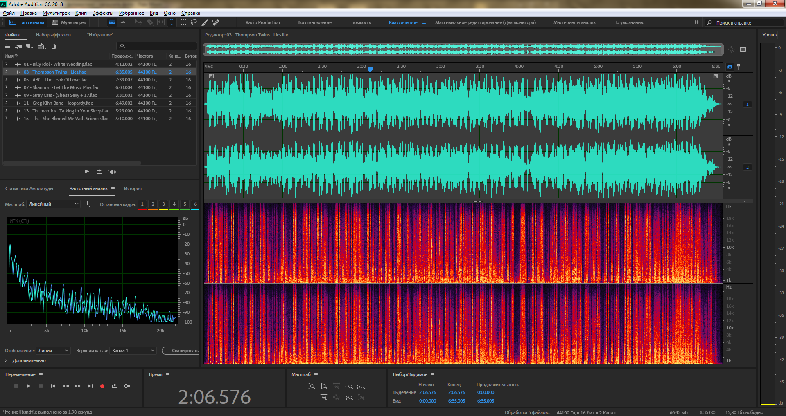Click the fade-out handle on waveform
The width and height of the screenshot is (786, 416).
point(715,76)
